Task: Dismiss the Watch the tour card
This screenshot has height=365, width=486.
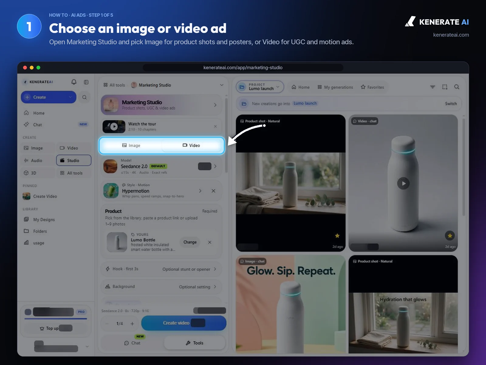Action: click(x=215, y=126)
